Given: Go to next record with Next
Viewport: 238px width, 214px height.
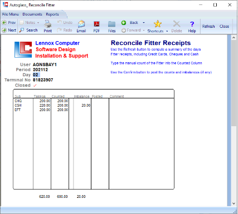Looking at the screenshot, I should [9, 30].
